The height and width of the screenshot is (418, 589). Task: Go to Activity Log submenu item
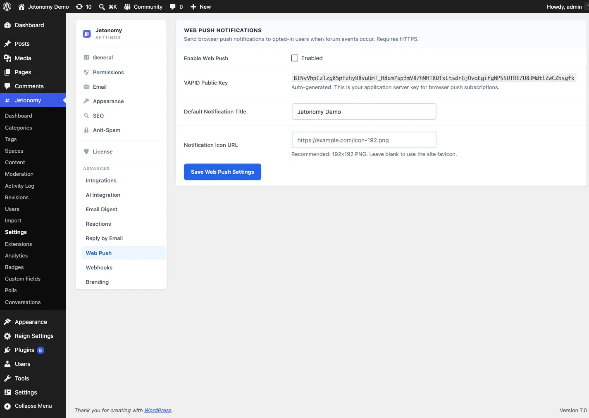click(x=19, y=186)
